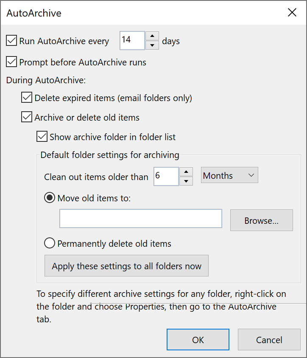The width and height of the screenshot is (307, 358).
Task: Increase AutoArchive days with up arrow
Action: coord(152,36)
